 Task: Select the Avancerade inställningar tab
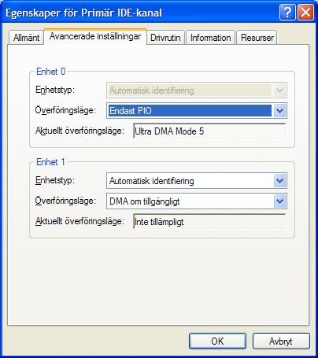[95, 36]
